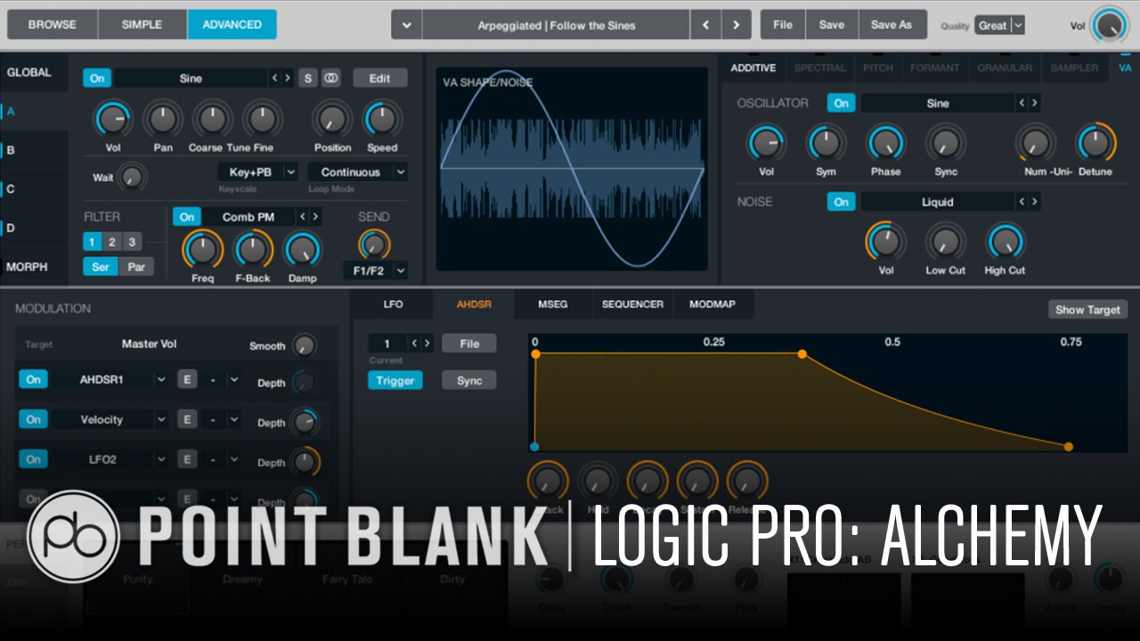Click the E button in AHDSR1 row
The image size is (1140, 641).
[x=187, y=379]
